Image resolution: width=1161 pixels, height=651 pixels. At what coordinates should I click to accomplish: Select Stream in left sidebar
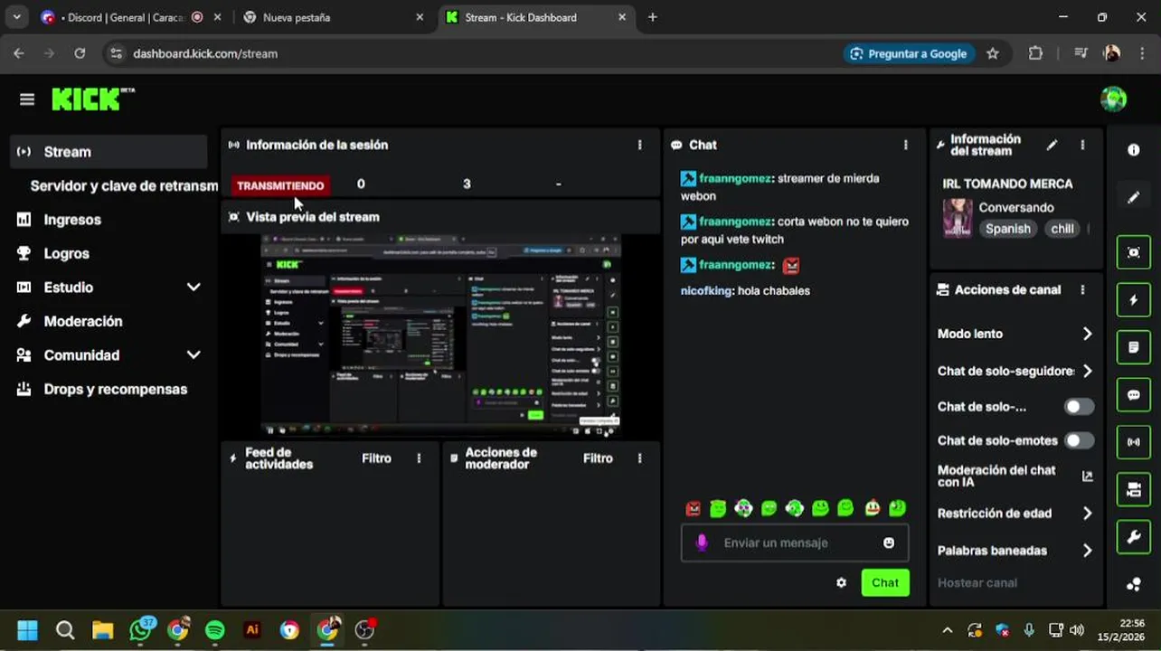tap(109, 152)
